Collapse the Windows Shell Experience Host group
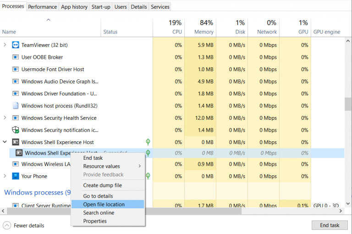The width and height of the screenshot is (352, 234). [5, 142]
